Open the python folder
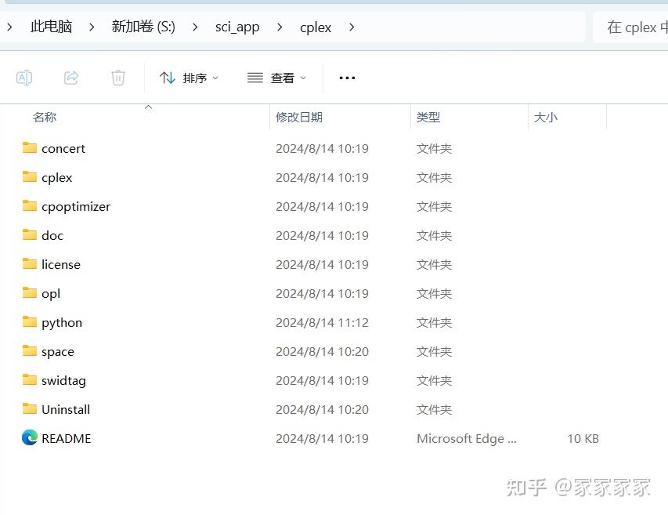 [61, 322]
